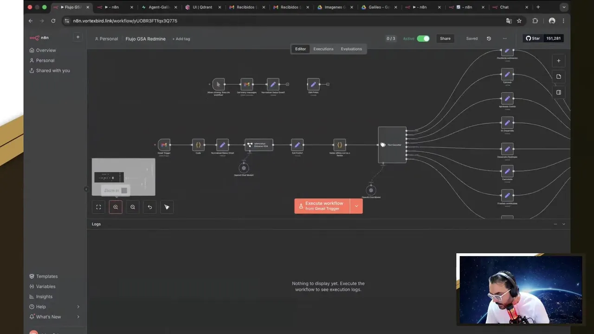Reset canvas zoom level

point(150,207)
